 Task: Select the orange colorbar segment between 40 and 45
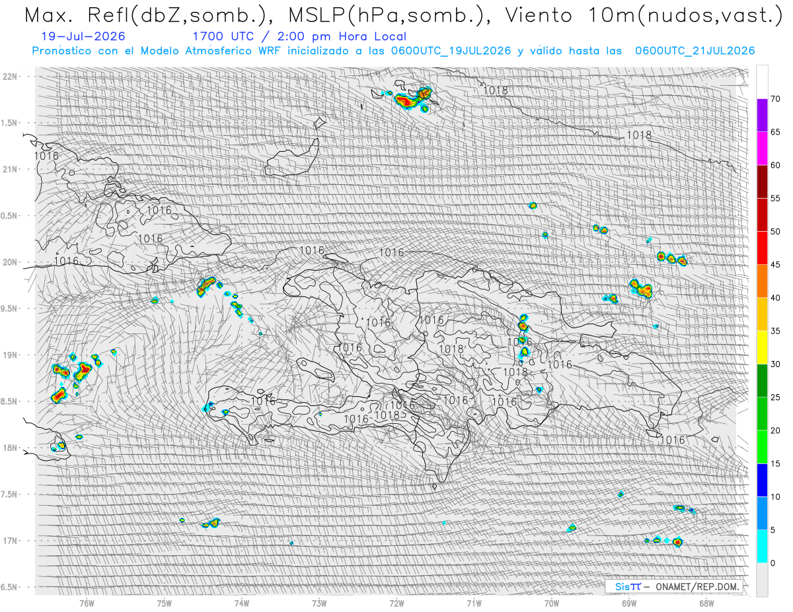[x=762, y=281]
